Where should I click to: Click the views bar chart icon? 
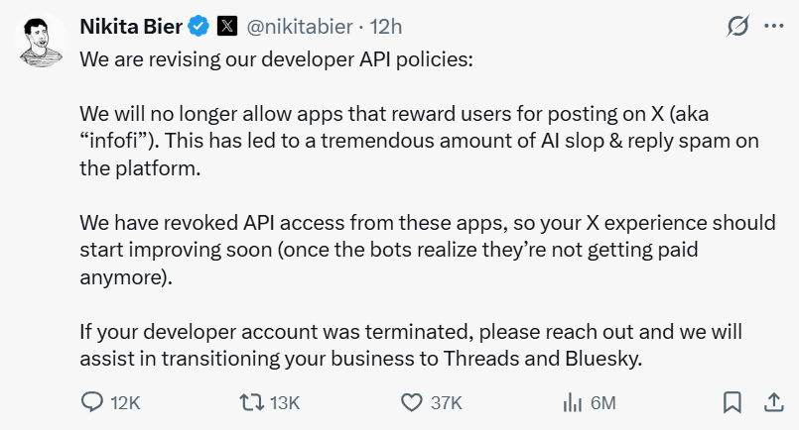(572, 402)
